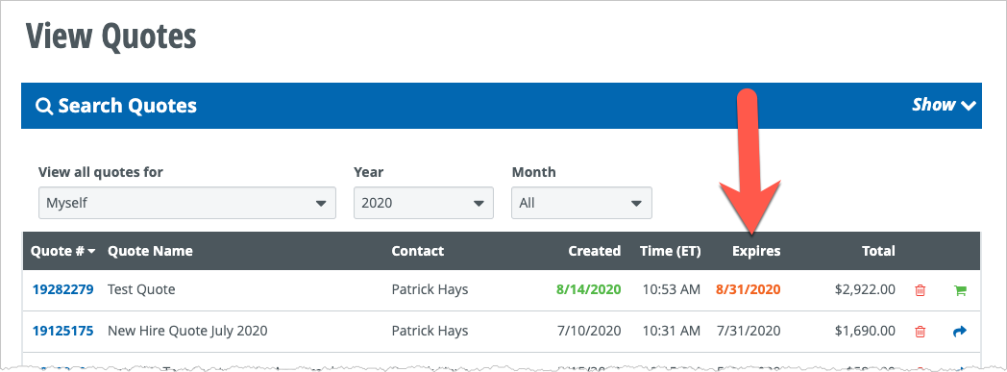The width and height of the screenshot is (1007, 372).
Task: Open quote number 19282279
Action: [x=63, y=289]
